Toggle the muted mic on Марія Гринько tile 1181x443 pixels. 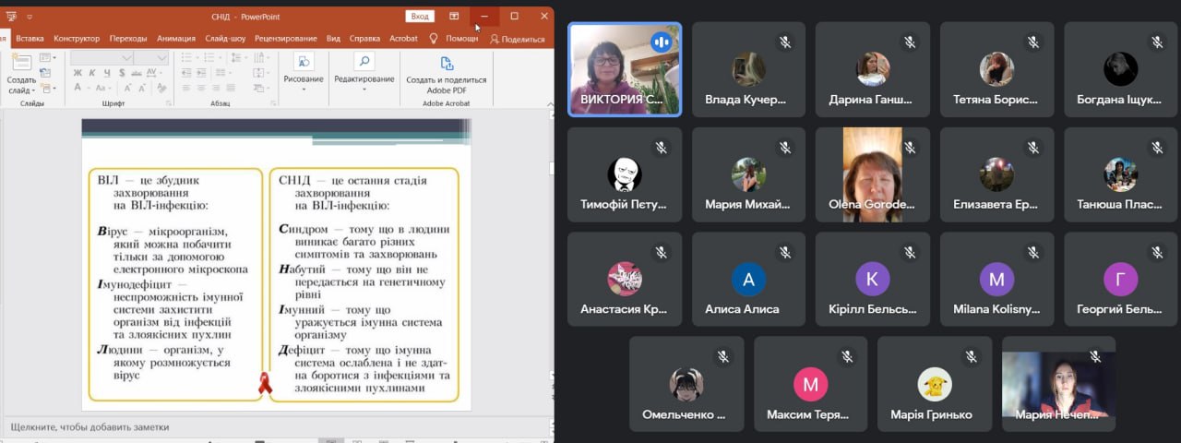971,356
